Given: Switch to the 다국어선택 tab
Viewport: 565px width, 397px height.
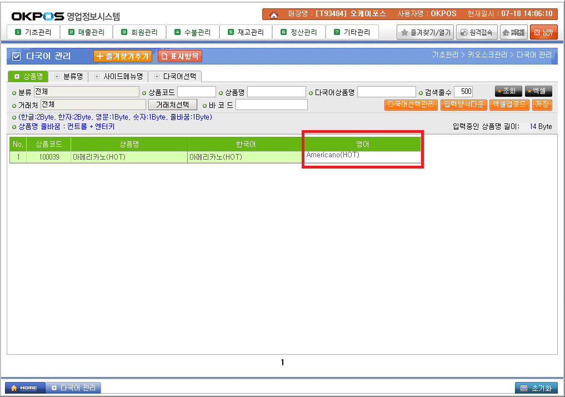Looking at the screenshot, I should click(175, 76).
